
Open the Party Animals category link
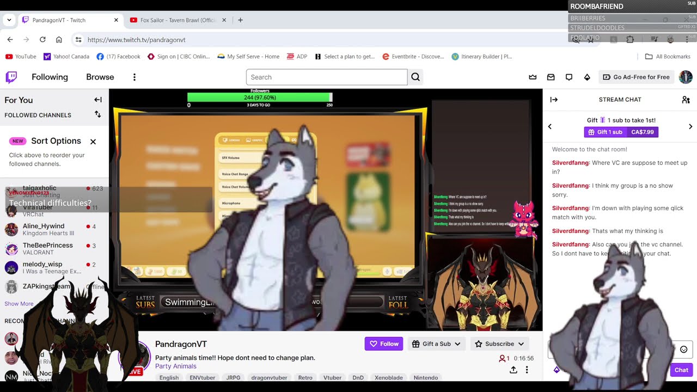tap(176, 366)
